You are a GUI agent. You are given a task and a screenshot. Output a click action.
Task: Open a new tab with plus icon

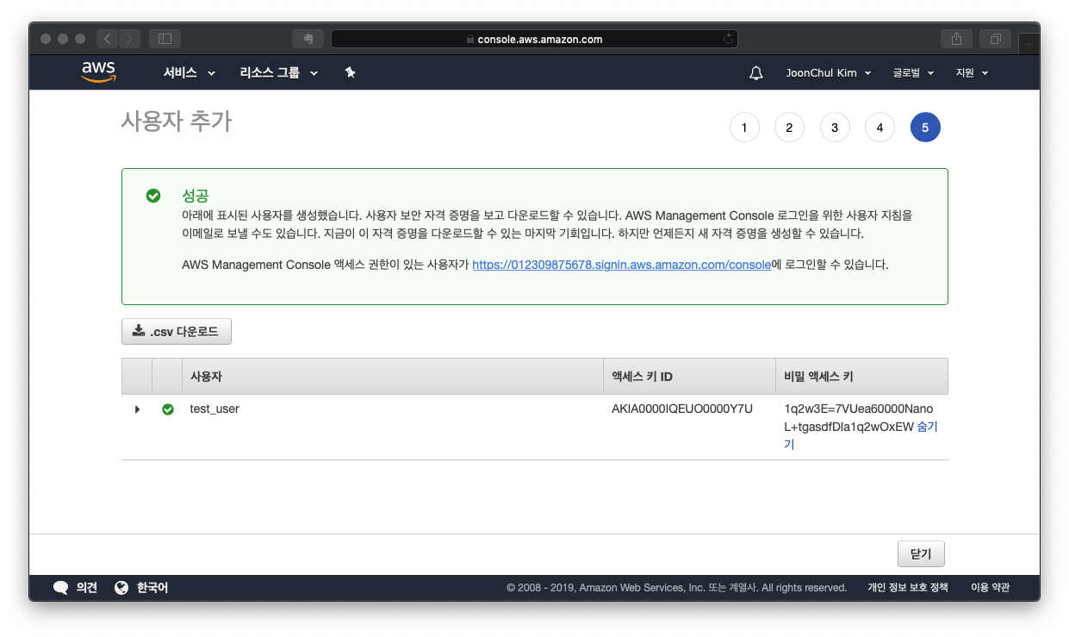tap(1029, 43)
